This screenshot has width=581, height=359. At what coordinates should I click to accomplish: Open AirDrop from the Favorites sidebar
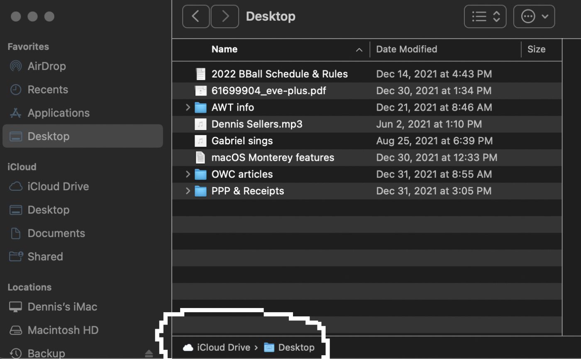pos(46,66)
